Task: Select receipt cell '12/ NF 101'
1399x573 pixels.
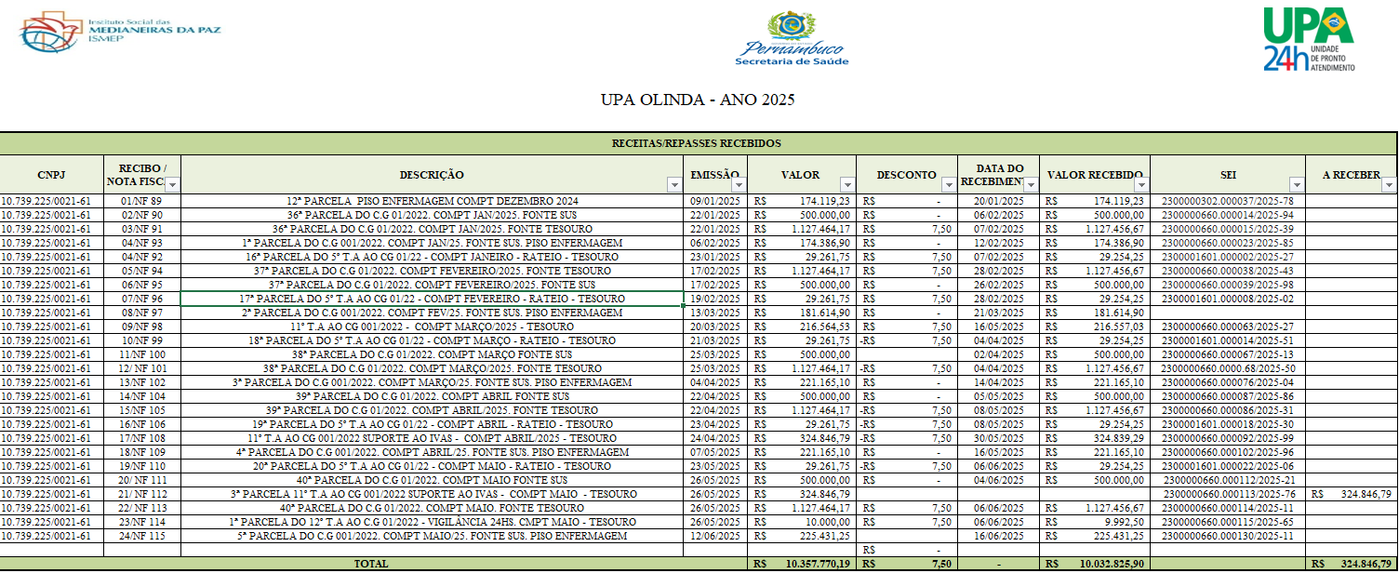Action: tap(141, 368)
